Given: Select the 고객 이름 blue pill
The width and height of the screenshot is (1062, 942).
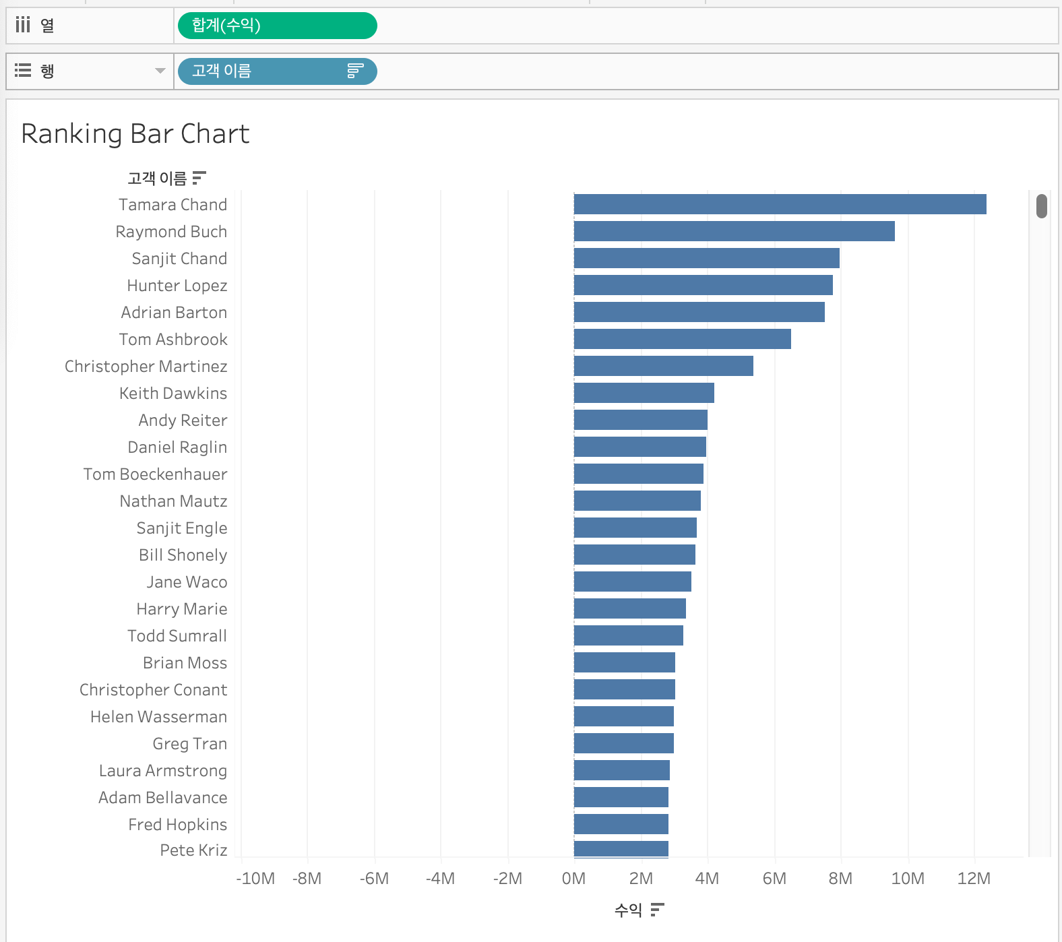Looking at the screenshot, I should coord(277,71).
